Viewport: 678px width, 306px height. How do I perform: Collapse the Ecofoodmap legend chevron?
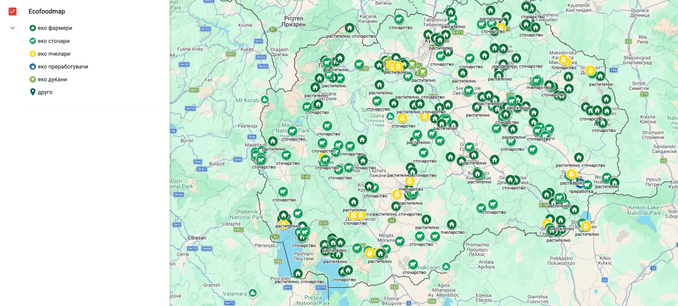pos(12,28)
